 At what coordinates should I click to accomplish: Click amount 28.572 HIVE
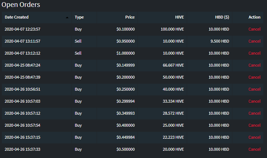point(173,113)
